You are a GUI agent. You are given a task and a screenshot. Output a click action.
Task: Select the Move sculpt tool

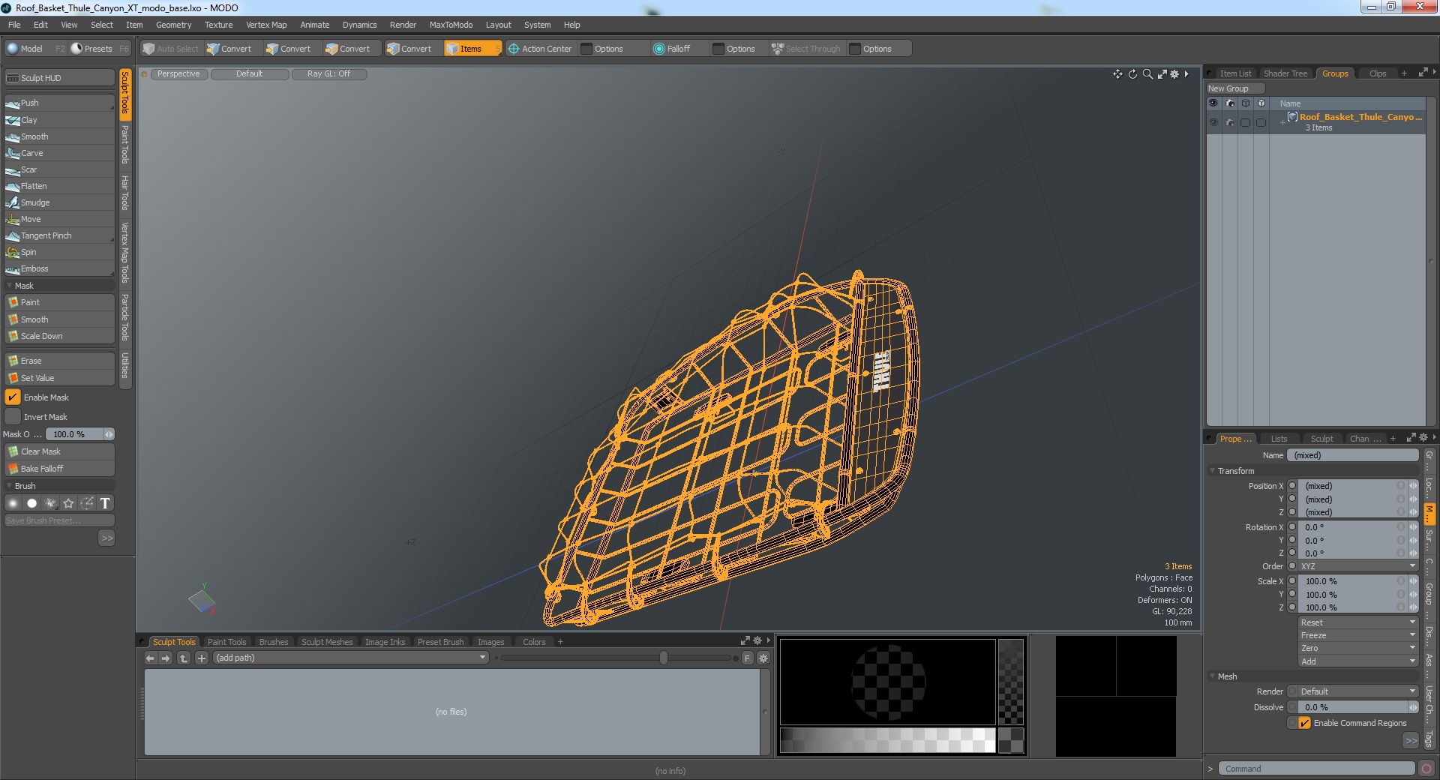pos(59,219)
